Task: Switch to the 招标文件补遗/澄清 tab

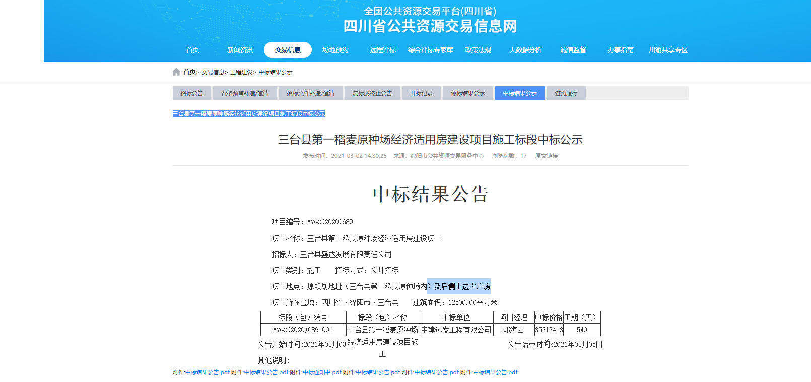Action: coord(311,93)
